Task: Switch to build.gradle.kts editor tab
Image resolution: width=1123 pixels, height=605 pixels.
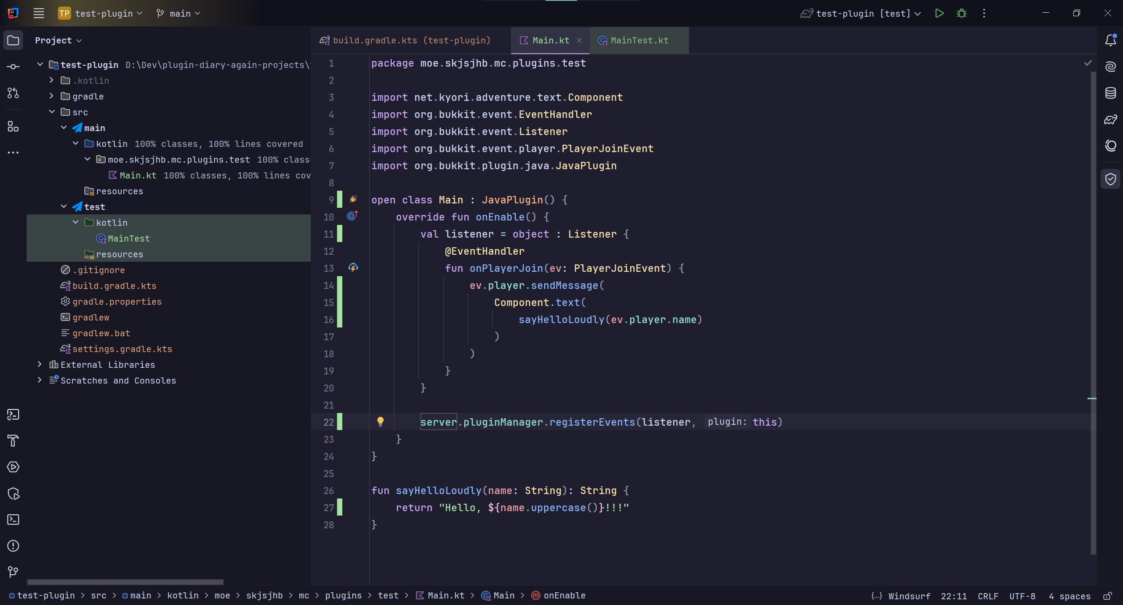Action: (x=411, y=40)
